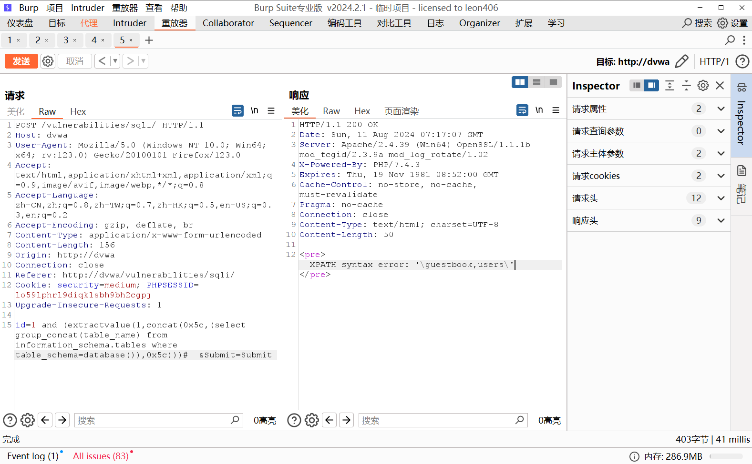Select Repeater tab 4
The image size is (752, 464).
point(94,40)
